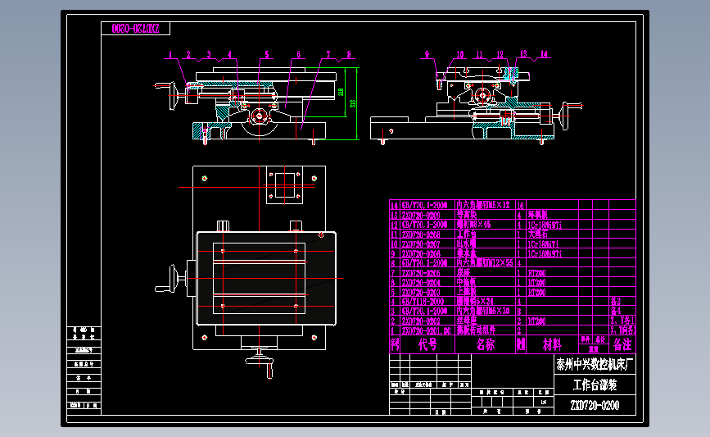Select the 材料 column header
The height and width of the screenshot is (437, 710).
[552, 345]
